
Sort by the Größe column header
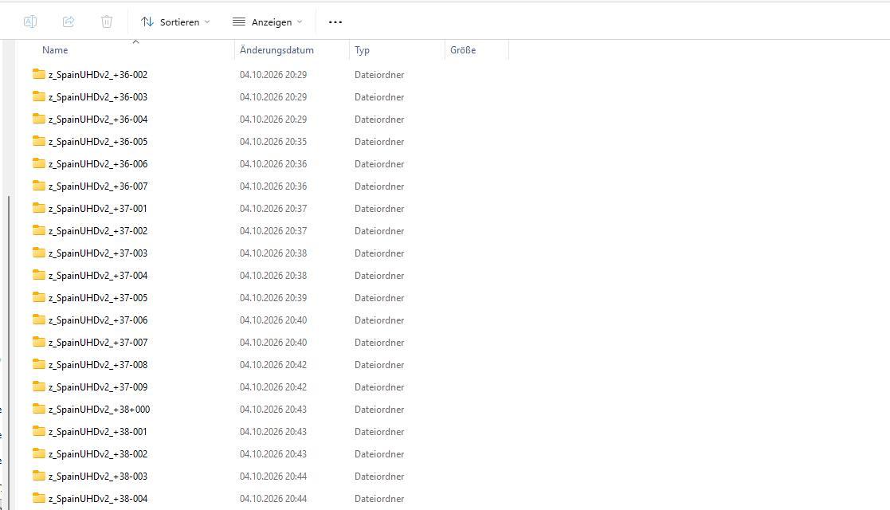pos(463,50)
